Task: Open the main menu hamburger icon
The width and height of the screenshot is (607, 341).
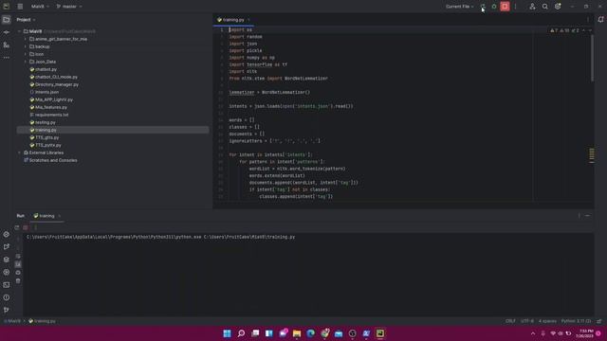Action: [20, 7]
